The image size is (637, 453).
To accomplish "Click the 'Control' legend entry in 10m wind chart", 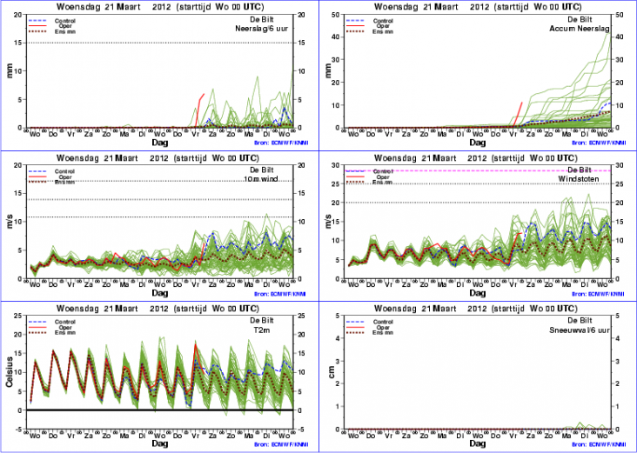I will (65, 171).
